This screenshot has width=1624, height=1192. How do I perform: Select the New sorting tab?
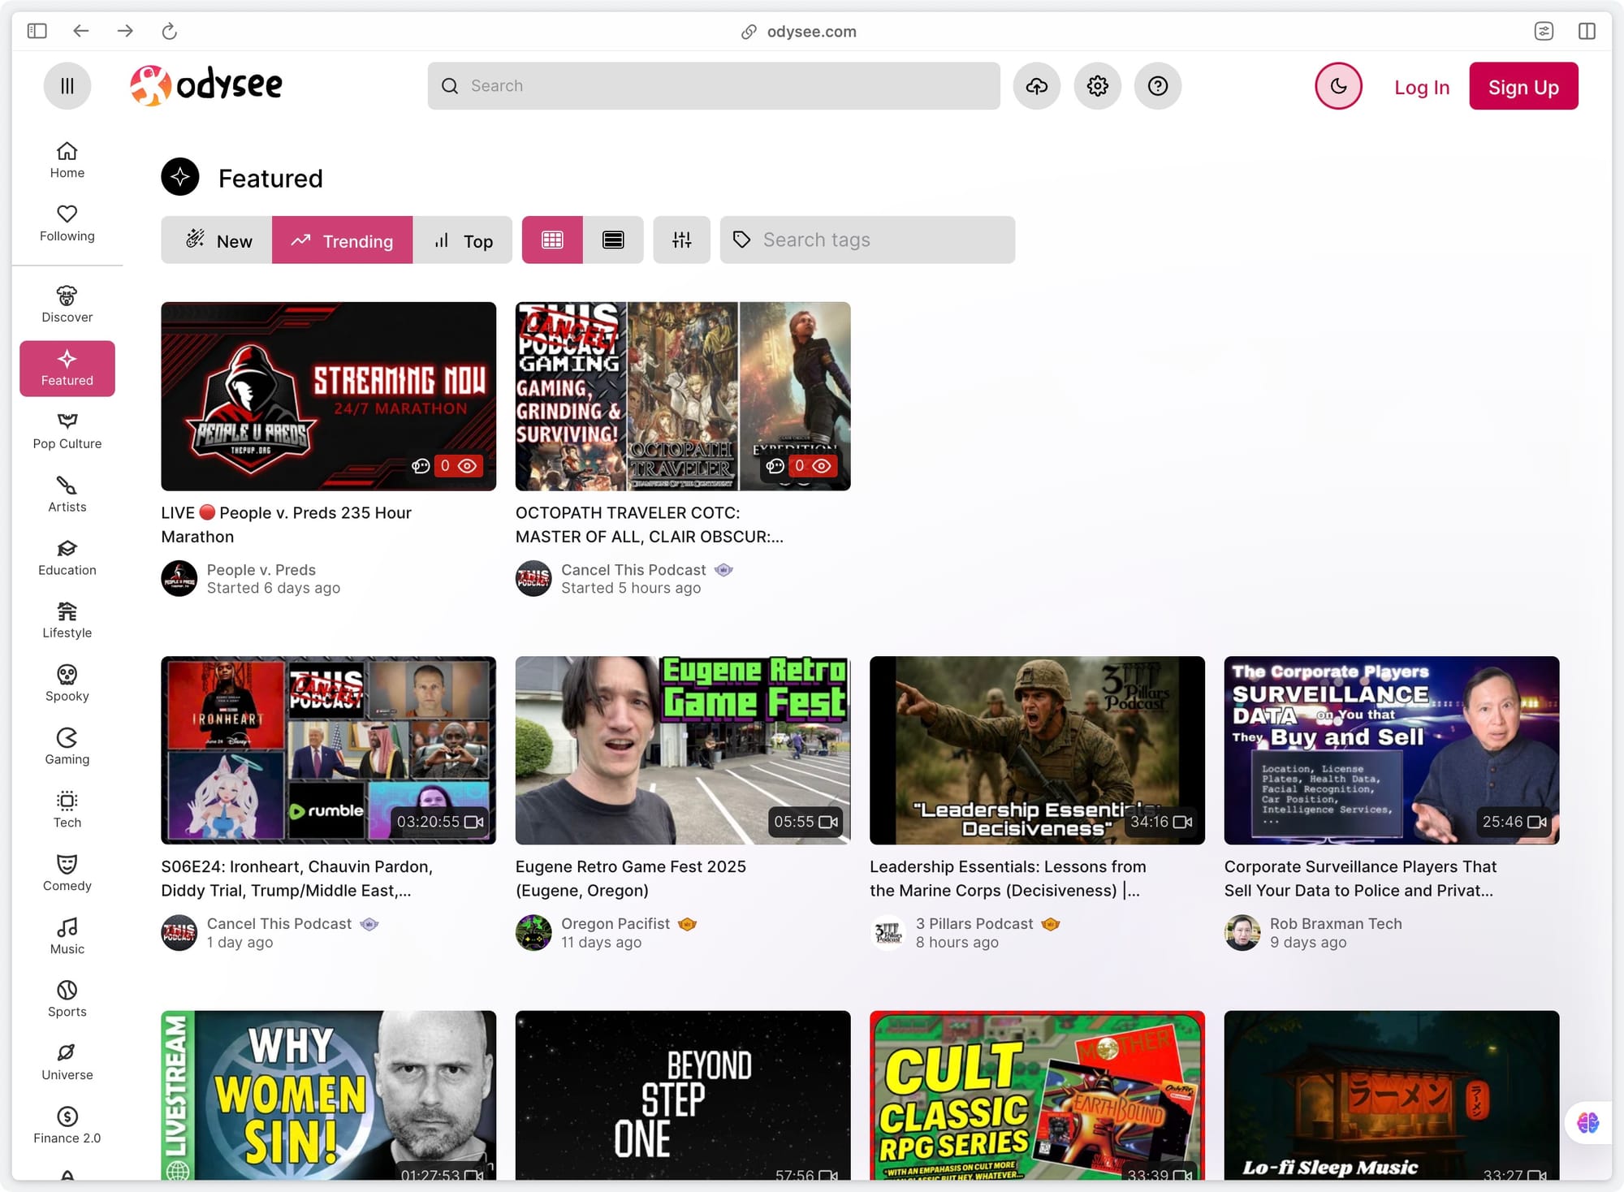(217, 240)
